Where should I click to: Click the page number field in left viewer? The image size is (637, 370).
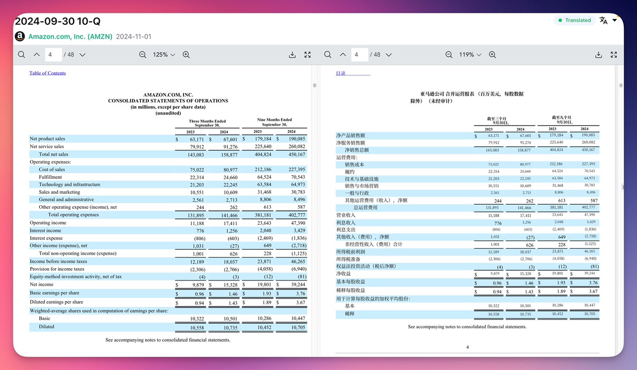pos(53,55)
